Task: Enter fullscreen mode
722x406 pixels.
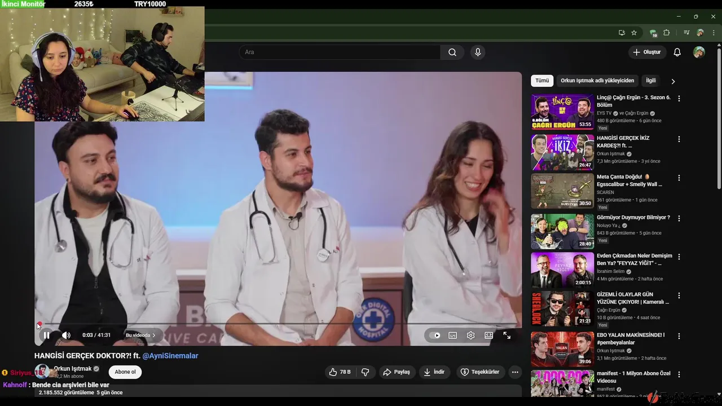Action: click(507, 335)
